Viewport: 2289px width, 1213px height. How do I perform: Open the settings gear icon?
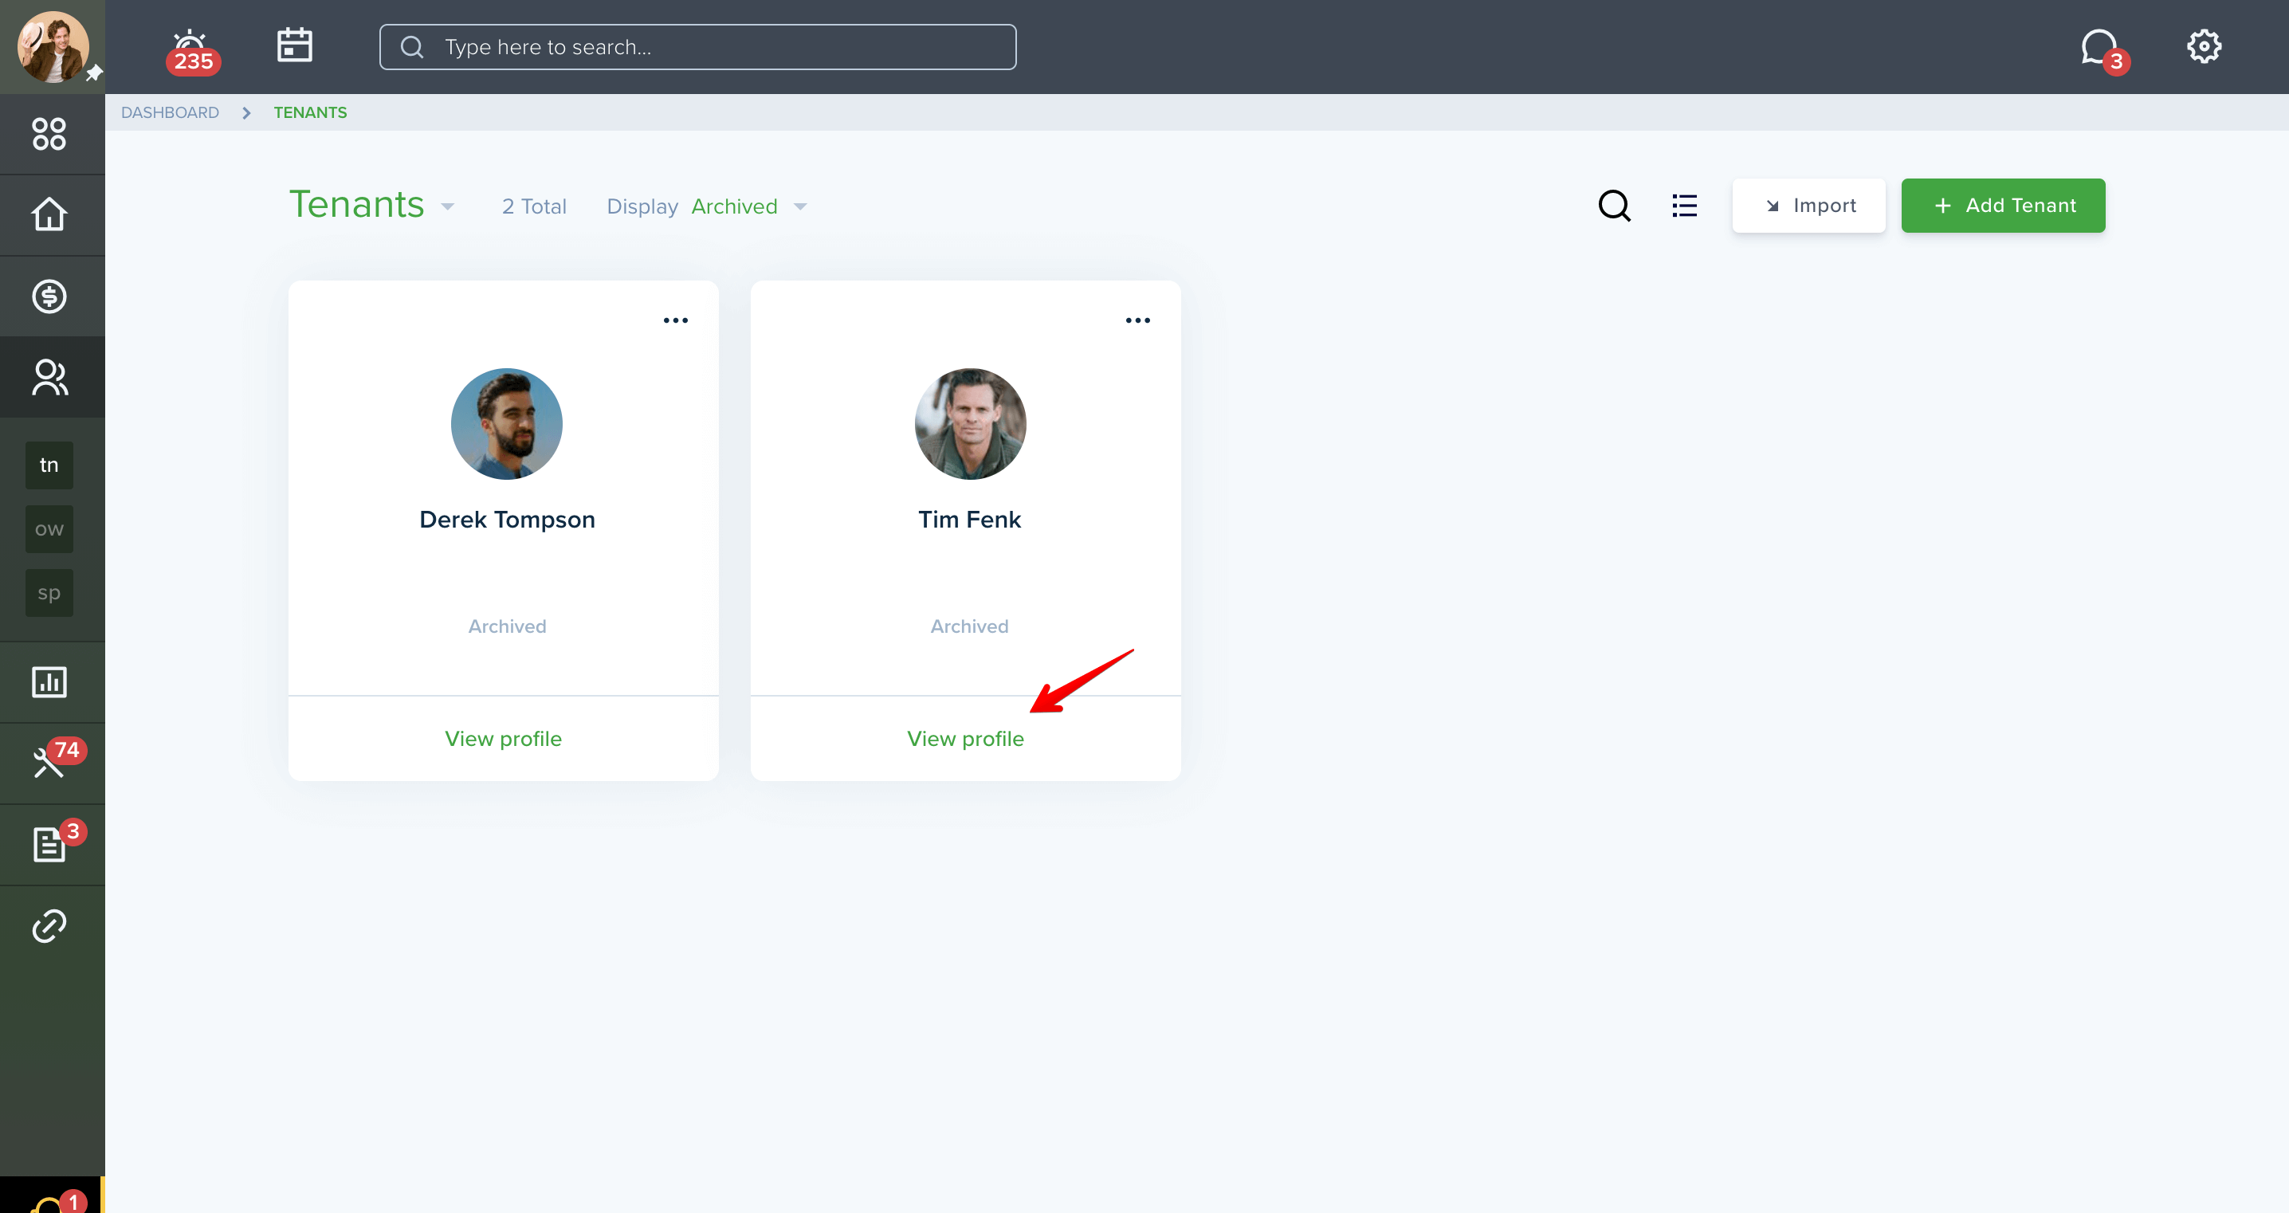tap(2204, 46)
